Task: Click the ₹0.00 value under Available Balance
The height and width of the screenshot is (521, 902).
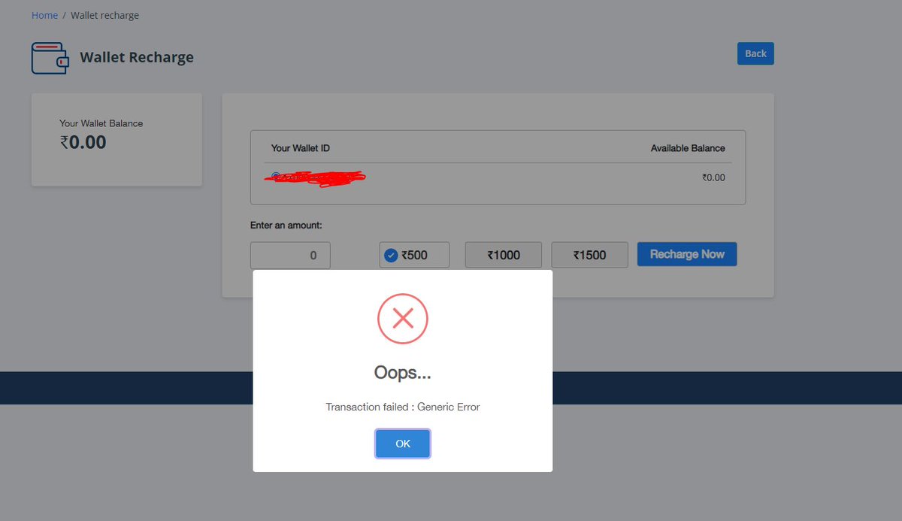Action: (713, 177)
